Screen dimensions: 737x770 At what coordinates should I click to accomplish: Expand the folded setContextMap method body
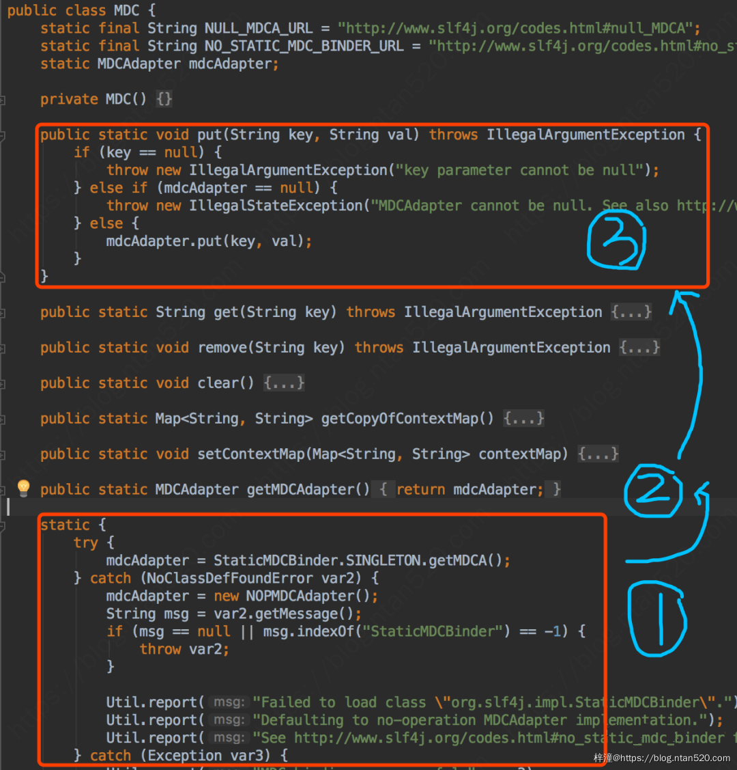click(x=598, y=454)
